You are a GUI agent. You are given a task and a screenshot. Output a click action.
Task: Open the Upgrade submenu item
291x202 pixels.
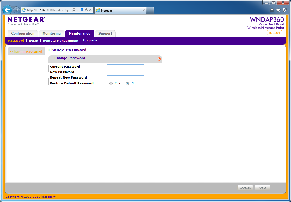click(90, 40)
